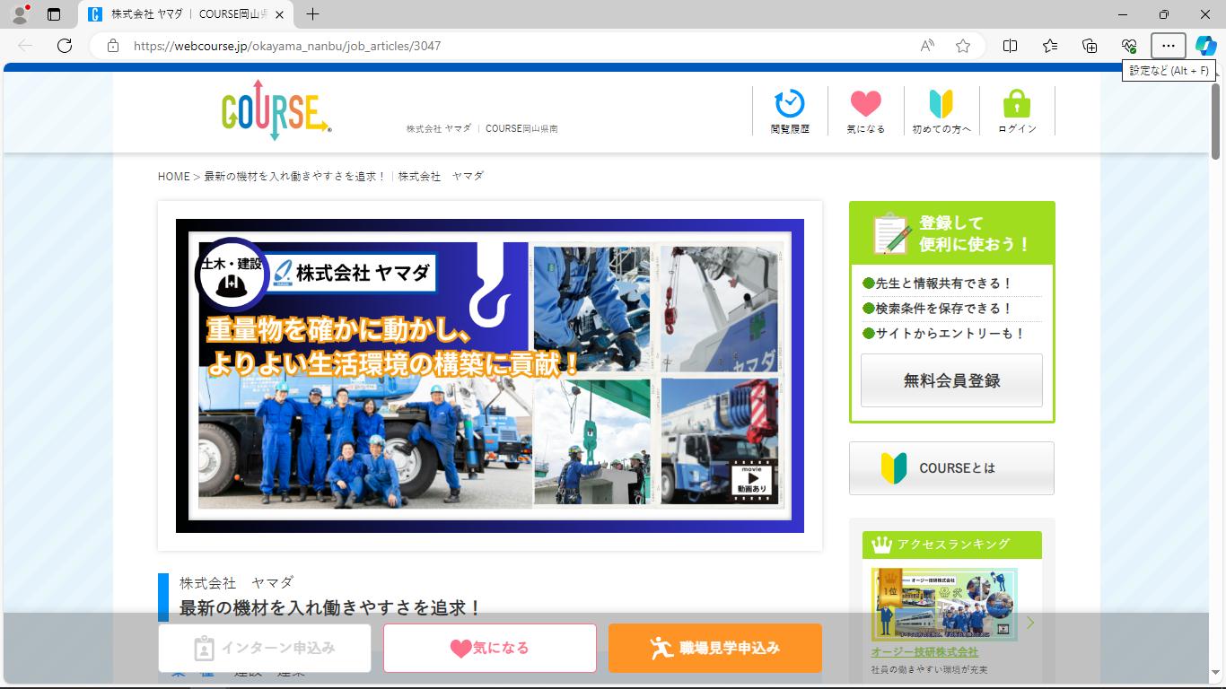
Task: Advance the access ranking with the chevron
Action: point(1030,623)
